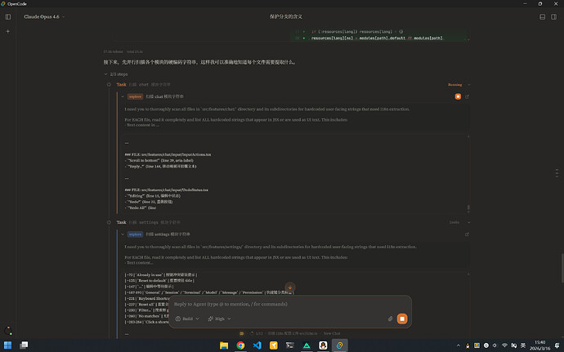
Task: Click the orange explore tag in chat task
Action: (135, 96)
